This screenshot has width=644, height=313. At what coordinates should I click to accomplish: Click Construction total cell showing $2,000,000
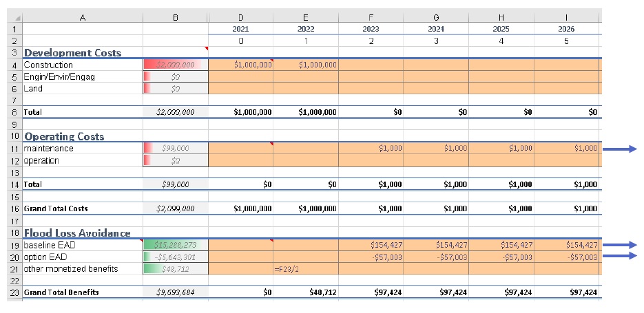pyautogui.click(x=176, y=65)
